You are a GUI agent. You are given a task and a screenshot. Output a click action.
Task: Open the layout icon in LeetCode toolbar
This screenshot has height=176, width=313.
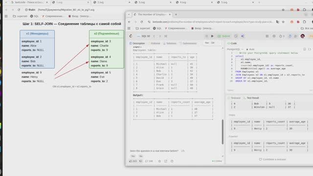pos(267,36)
